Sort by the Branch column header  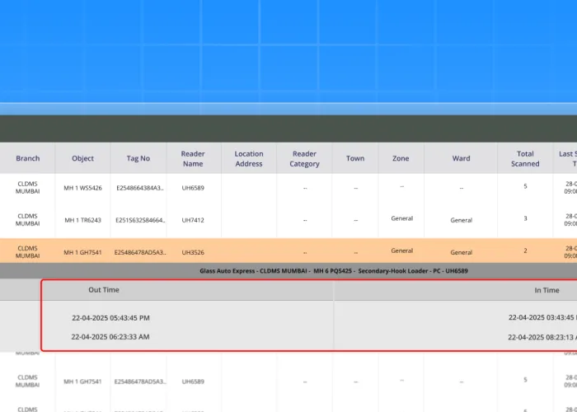click(x=27, y=158)
